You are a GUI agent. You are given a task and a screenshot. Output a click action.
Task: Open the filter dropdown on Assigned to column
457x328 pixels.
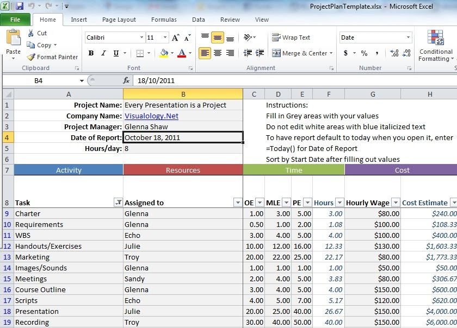point(238,203)
